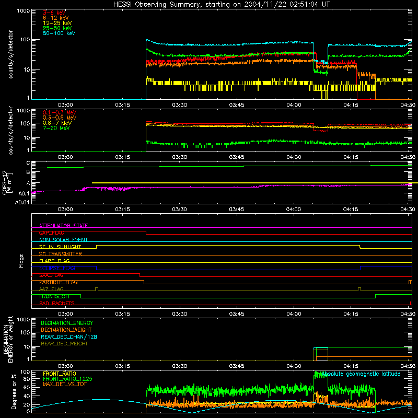Select 'DECIMATION_WEIGHT' legend text
Viewport: 418px width, 418px height.
66,330
